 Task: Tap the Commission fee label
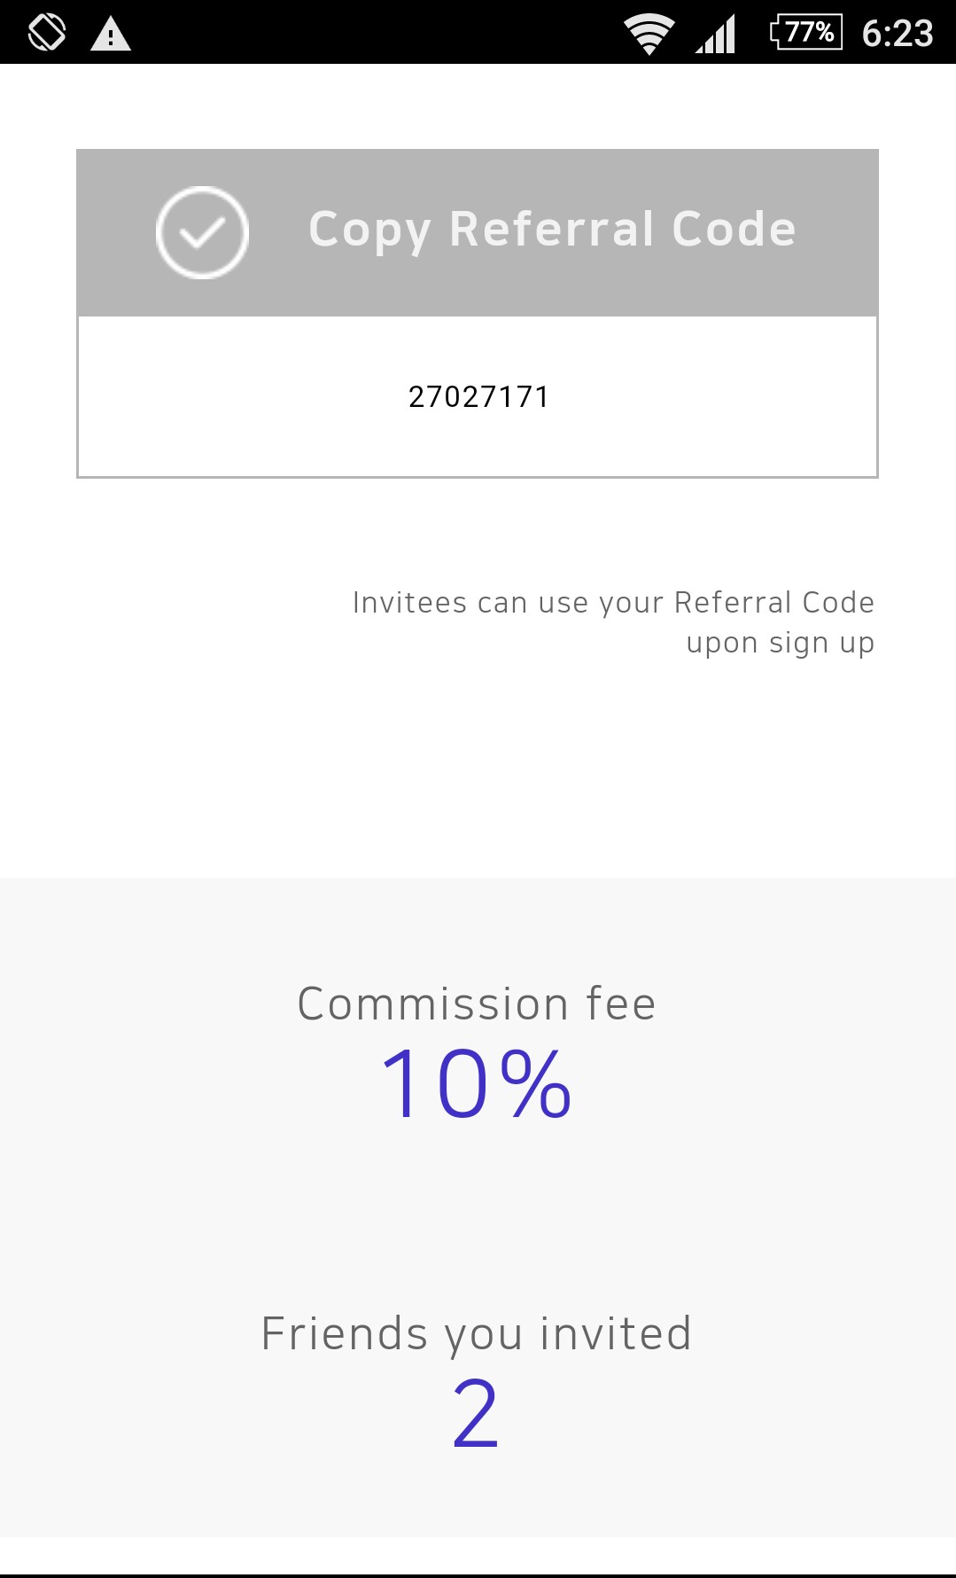pos(477,1004)
